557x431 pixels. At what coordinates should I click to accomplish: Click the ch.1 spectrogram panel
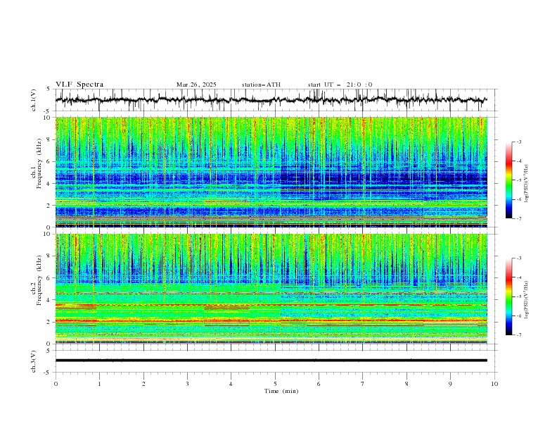pyautogui.click(x=271, y=172)
